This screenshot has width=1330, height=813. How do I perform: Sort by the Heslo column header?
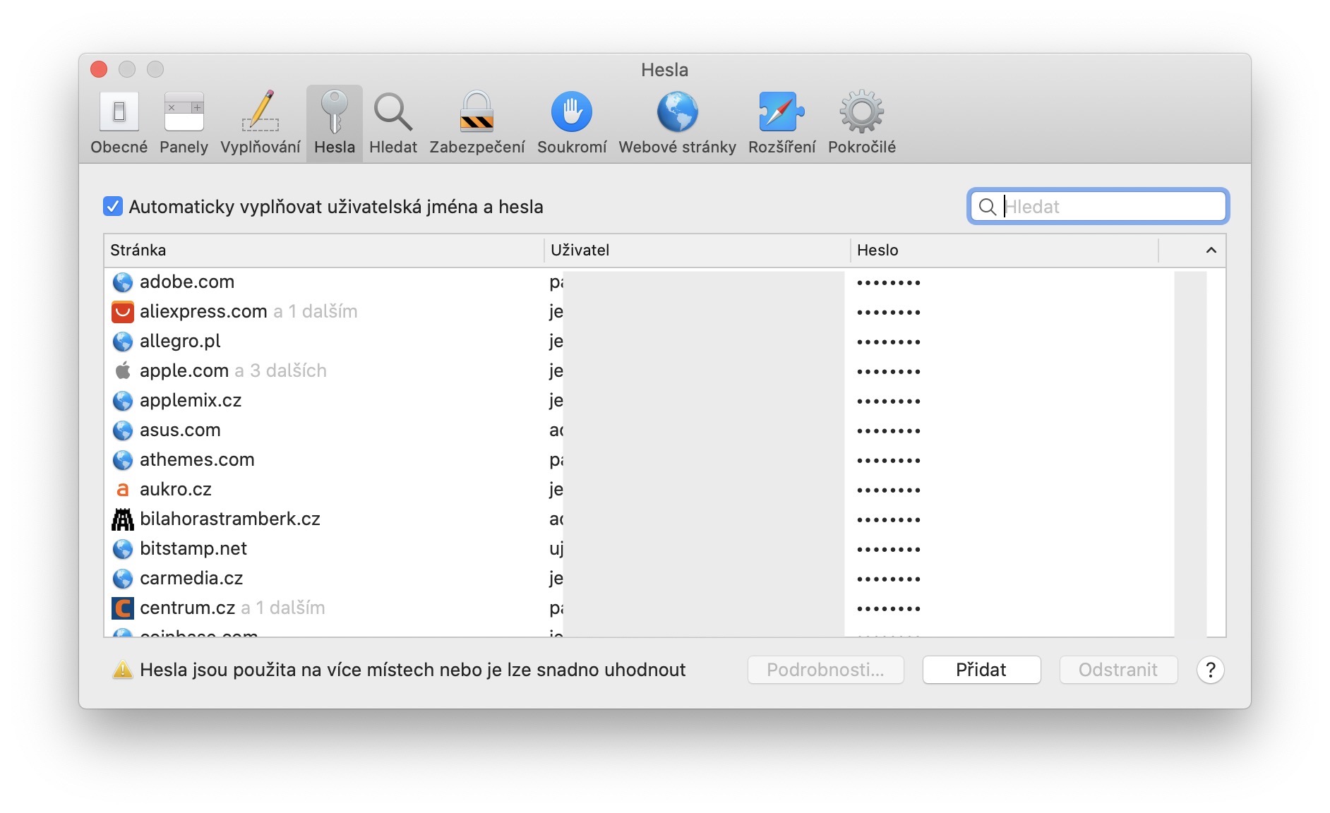(x=1005, y=251)
